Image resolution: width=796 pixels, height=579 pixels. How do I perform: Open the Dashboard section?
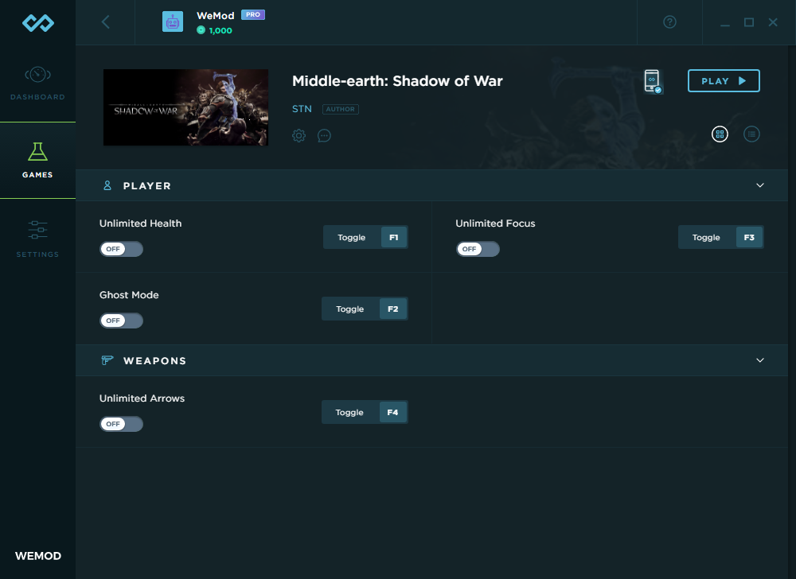tap(37, 84)
